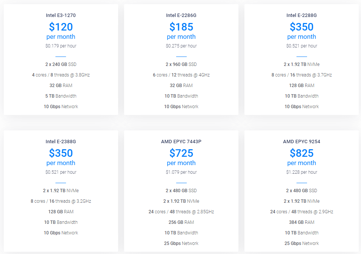The image size is (361, 254).
Task: Click the $0.275 per hour rate
Action: tap(181, 46)
